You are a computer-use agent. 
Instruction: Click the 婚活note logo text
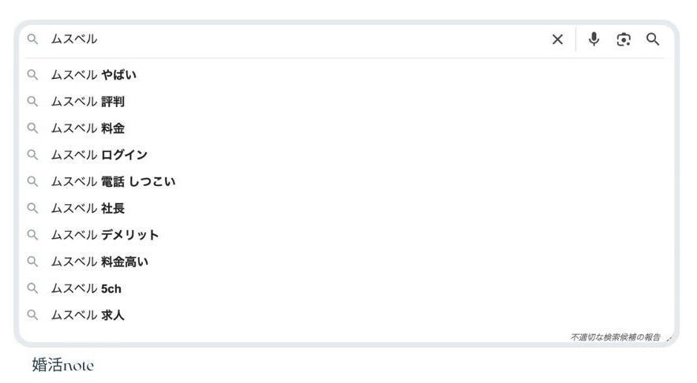[62, 365]
